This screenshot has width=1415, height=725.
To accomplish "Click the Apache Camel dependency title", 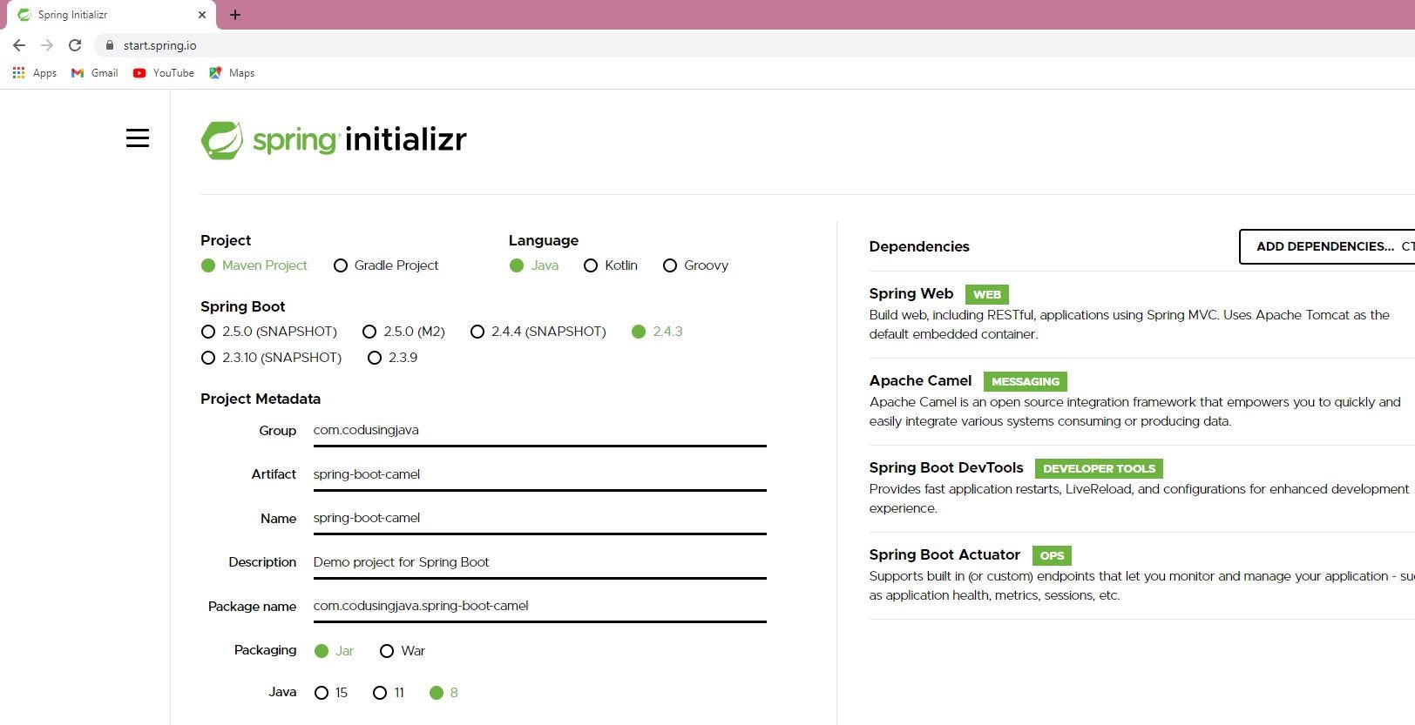I will click(920, 381).
